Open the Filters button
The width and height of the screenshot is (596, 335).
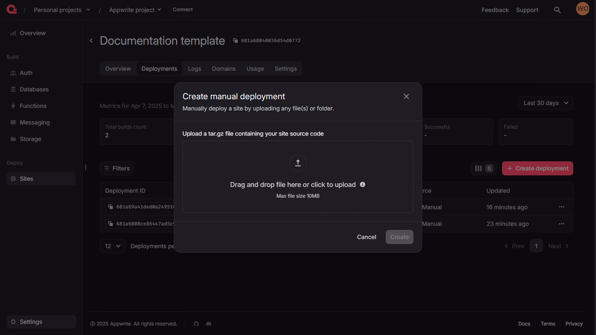[117, 168]
